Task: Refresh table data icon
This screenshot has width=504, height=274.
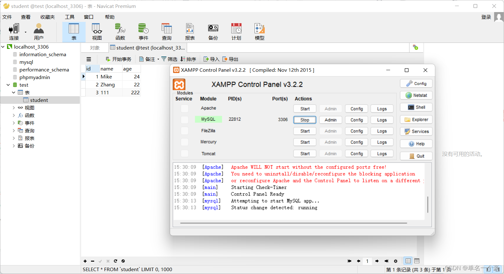Action: [115, 261]
